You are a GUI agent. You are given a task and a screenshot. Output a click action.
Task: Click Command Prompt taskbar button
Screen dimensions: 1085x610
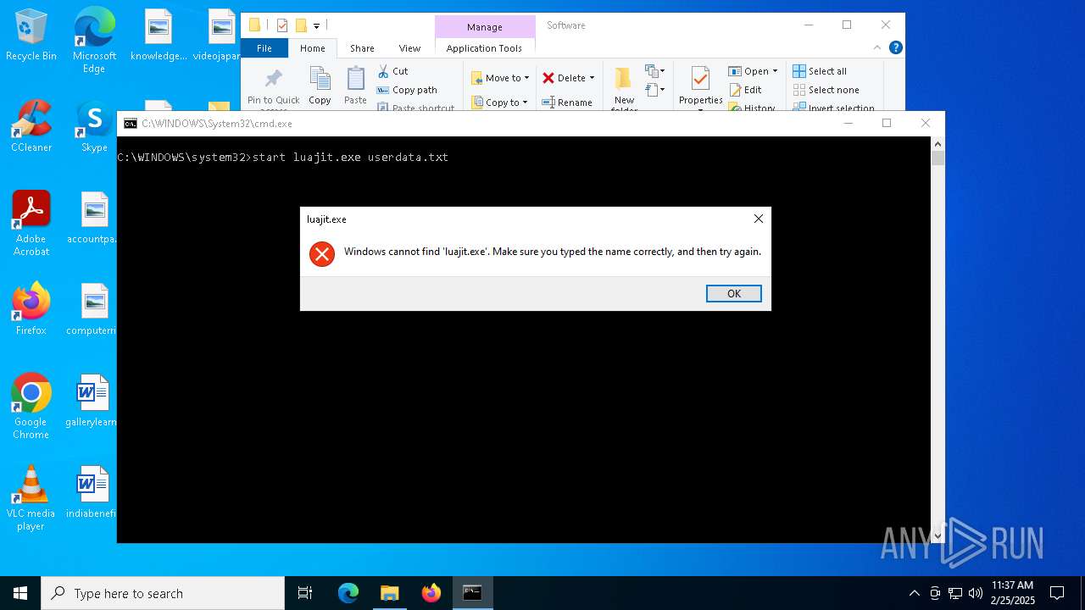pyautogui.click(x=472, y=593)
